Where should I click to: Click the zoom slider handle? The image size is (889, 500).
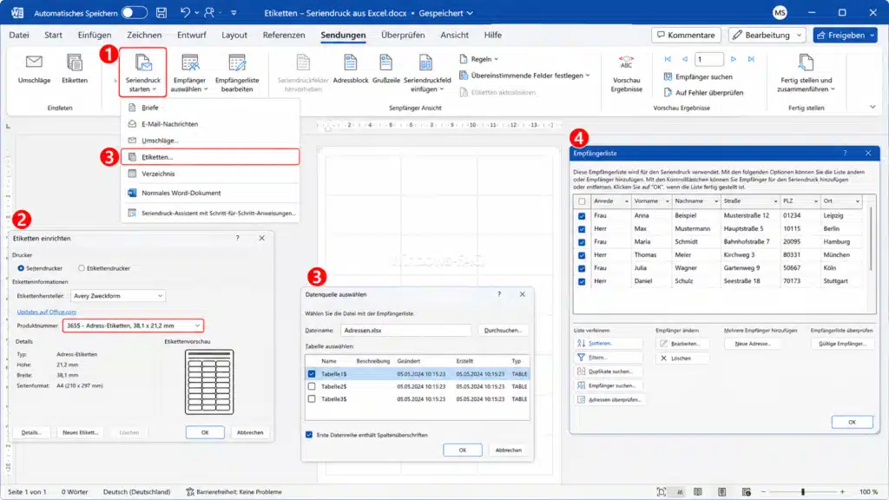click(x=803, y=491)
